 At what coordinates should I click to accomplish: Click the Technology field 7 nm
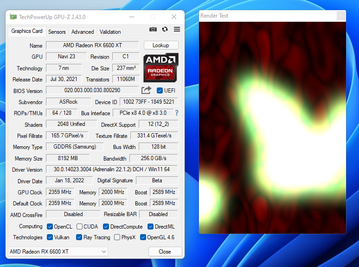(x=64, y=68)
